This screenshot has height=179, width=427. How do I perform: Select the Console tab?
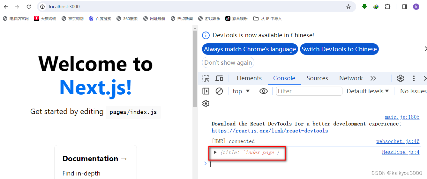click(284, 78)
